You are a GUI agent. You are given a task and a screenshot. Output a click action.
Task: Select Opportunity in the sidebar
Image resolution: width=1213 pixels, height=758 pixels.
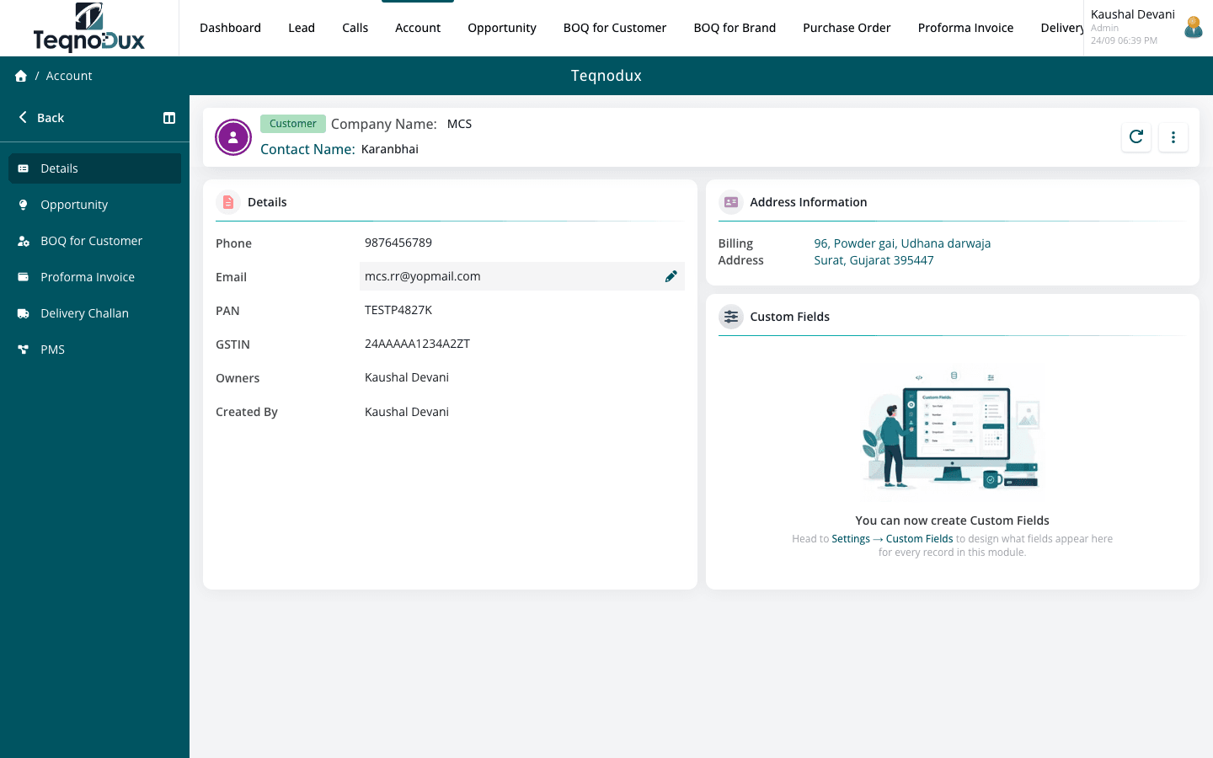[x=94, y=205]
